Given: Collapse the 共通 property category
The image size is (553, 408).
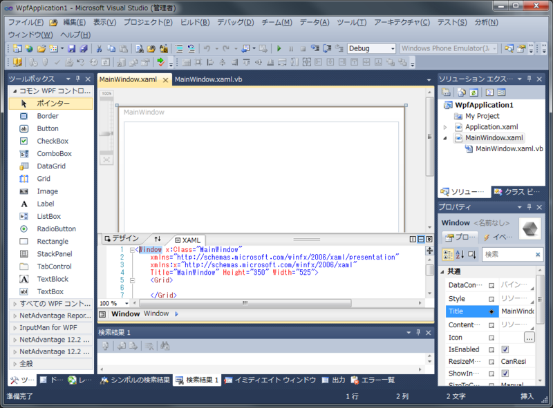Looking at the screenshot, I should 442,271.
